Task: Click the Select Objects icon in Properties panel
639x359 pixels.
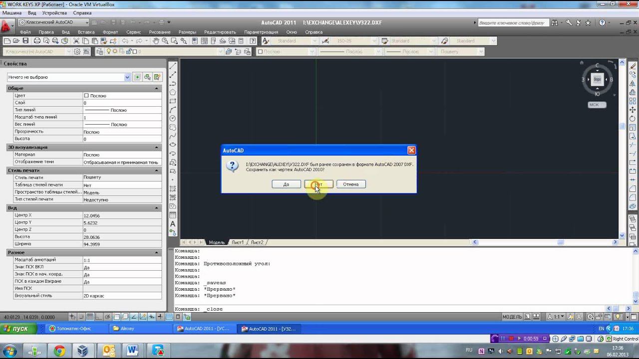Action: 147,77
